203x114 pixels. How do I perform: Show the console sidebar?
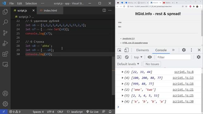[119, 57]
